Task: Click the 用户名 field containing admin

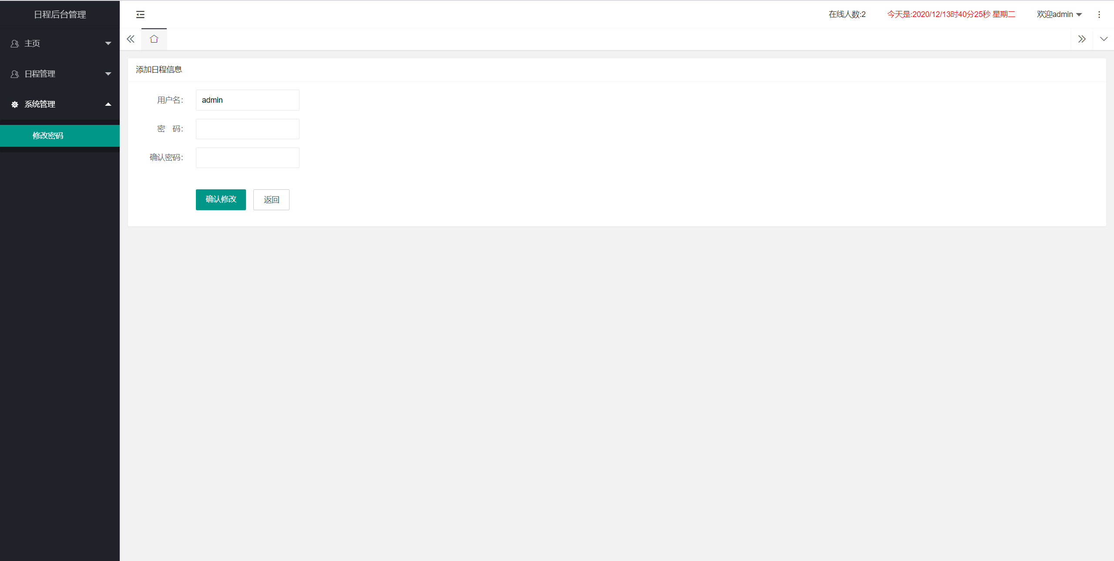Action: [247, 100]
